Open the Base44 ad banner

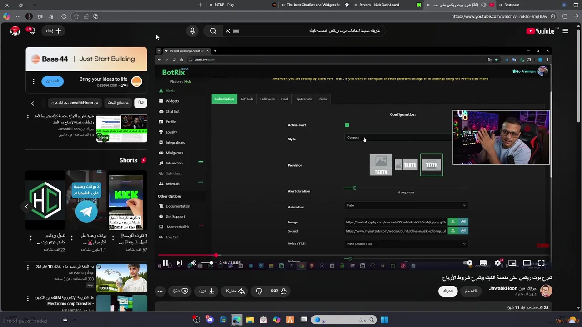pyautogui.click(x=86, y=59)
